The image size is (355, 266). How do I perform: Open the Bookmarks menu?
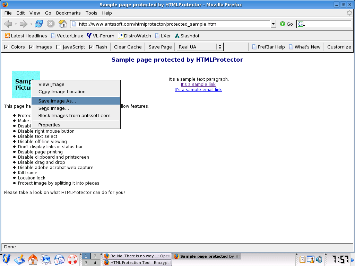[x=68, y=13]
